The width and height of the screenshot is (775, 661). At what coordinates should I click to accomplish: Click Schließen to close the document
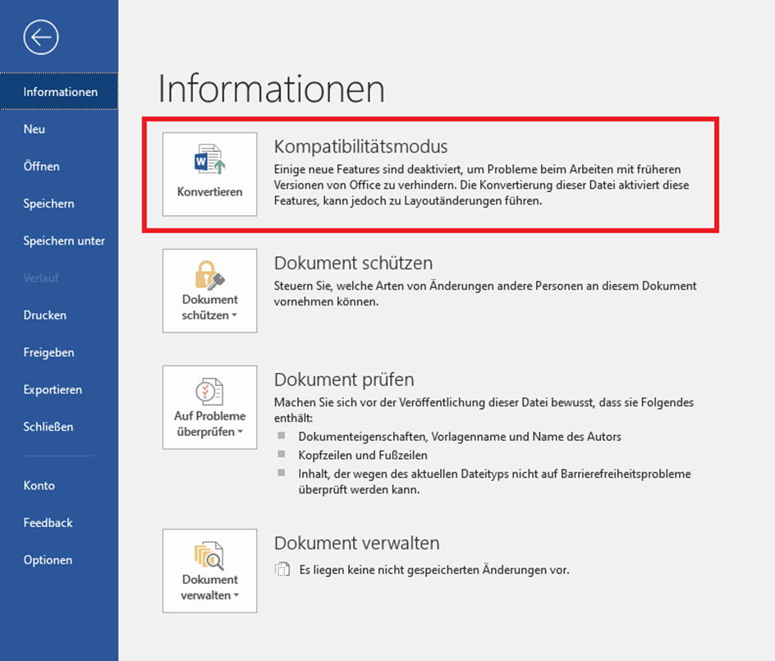coord(48,427)
